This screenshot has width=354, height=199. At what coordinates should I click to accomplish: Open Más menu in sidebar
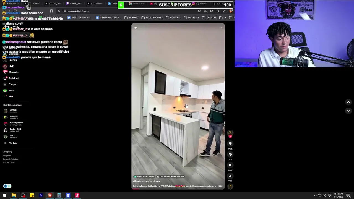[x=8, y=96]
